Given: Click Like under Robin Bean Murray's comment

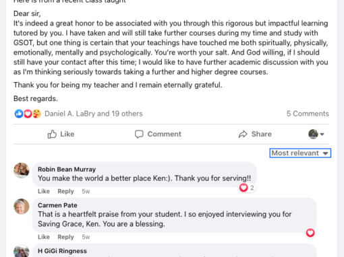Looking at the screenshot, I should coord(44,191).
